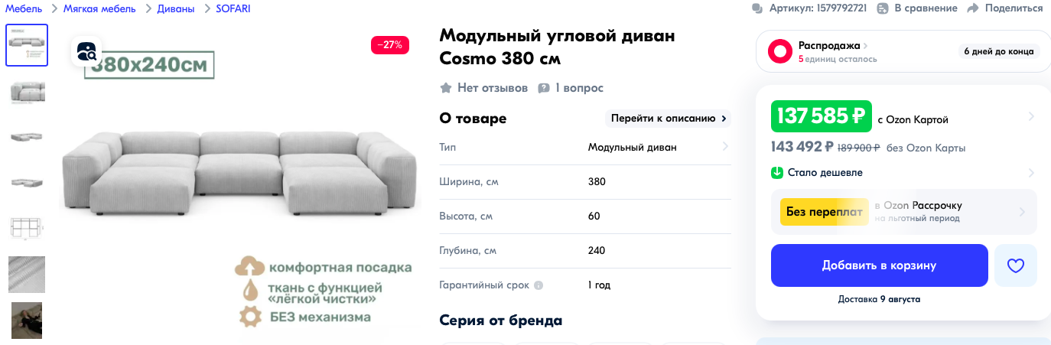Expand the Ozon Card price details chevron
Image resolution: width=1051 pixels, height=345 pixels.
point(1031,117)
